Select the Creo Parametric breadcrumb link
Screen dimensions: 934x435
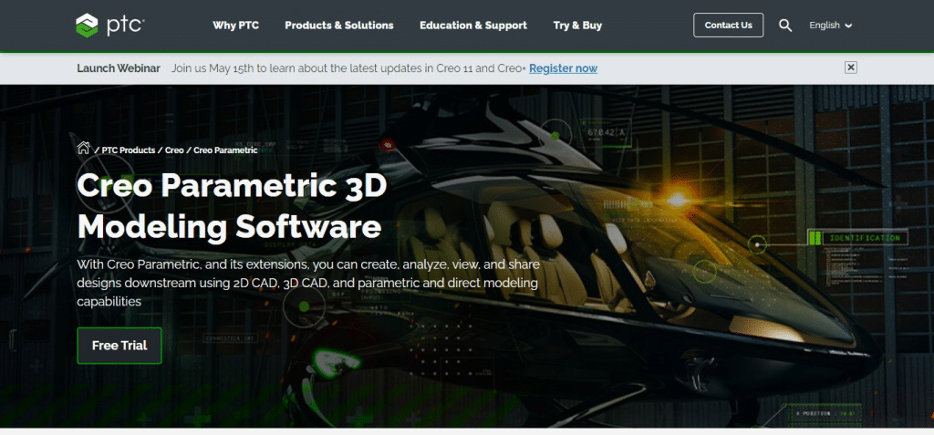point(225,150)
